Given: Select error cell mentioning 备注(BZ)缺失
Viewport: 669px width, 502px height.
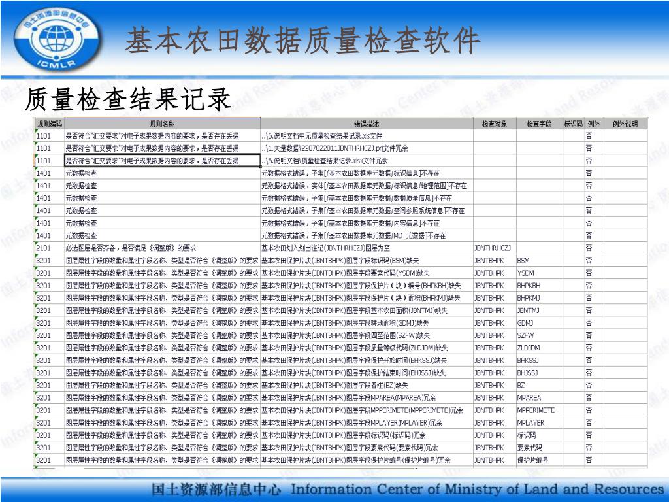Looking at the screenshot, I should tap(367, 385).
